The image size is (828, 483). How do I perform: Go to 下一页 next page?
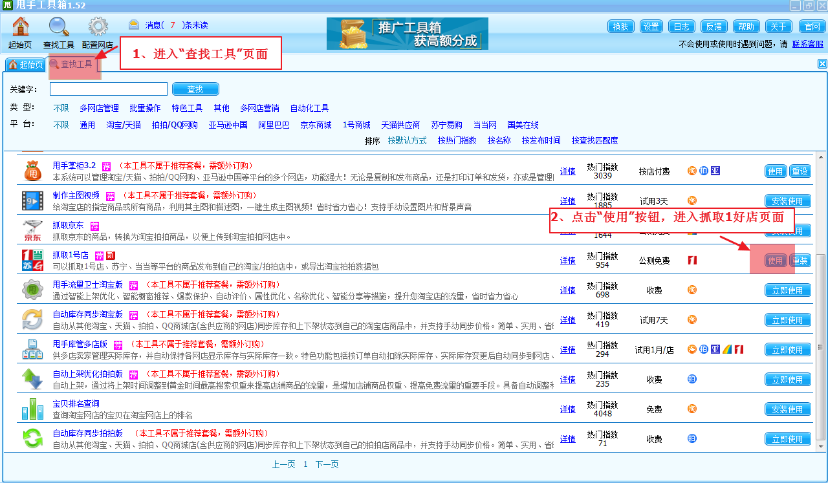coord(327,464)
